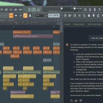Select the lone Mini..k 36 clip on lower track
The height and width of the screenshot is (103, 103).
point(15,56)
